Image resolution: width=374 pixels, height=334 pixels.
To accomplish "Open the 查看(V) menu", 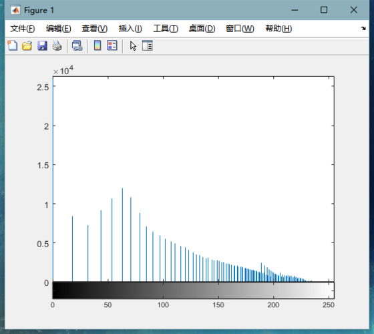I will tap(94, 29).
